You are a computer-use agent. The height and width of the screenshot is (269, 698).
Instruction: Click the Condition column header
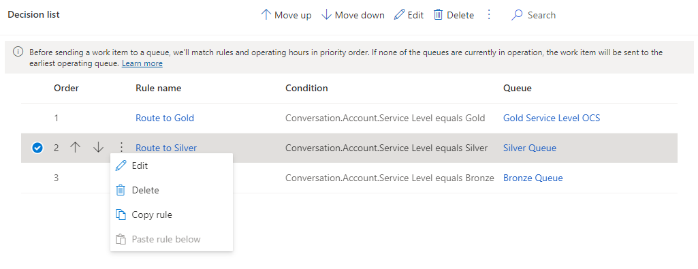306,88
